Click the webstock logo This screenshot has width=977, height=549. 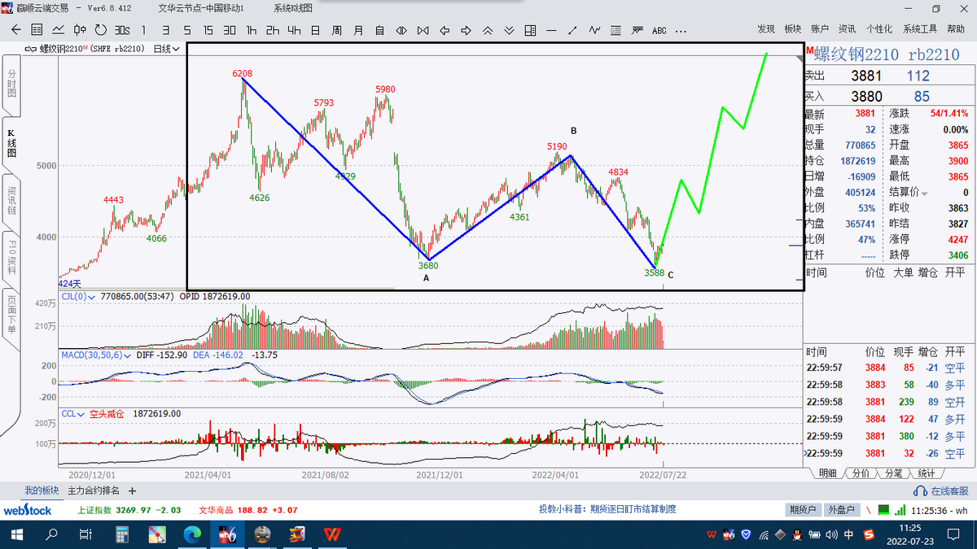tap(28, 510)
